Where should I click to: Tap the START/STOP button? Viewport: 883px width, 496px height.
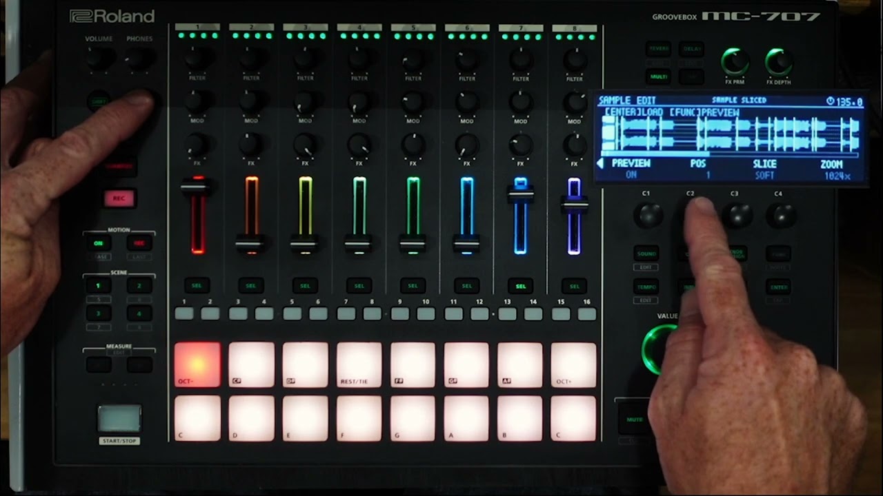coord(119,419)
